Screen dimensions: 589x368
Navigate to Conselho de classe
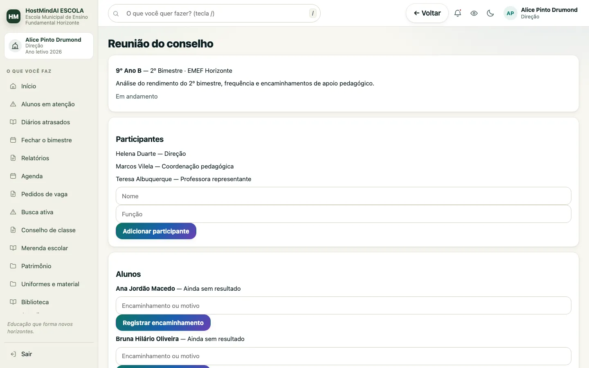tap(49, 230)
